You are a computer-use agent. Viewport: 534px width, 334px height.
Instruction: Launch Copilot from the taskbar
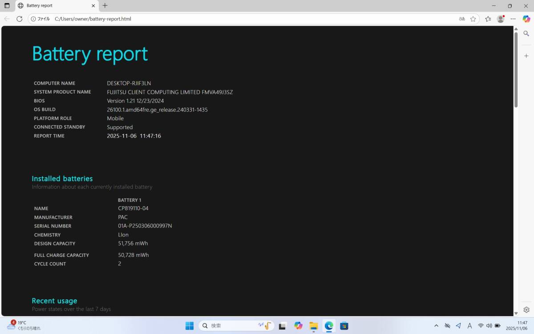pos(298,326)
